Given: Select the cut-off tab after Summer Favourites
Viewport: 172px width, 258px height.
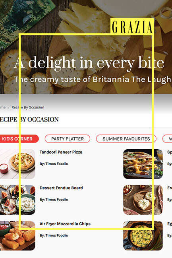Looking at the screenshot, I should pyautogui.click(x=167, y=139).
